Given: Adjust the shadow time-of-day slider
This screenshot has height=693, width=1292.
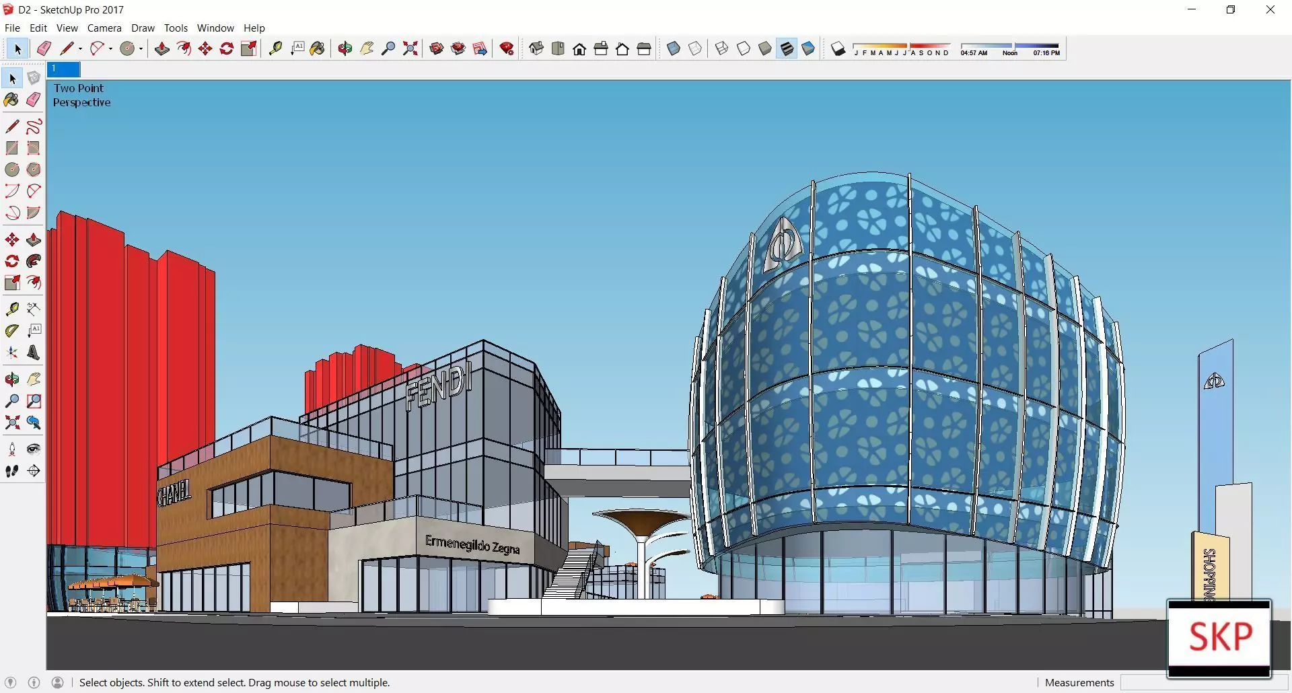Looking at the screenshot, I should click(x=1010, y=46).
